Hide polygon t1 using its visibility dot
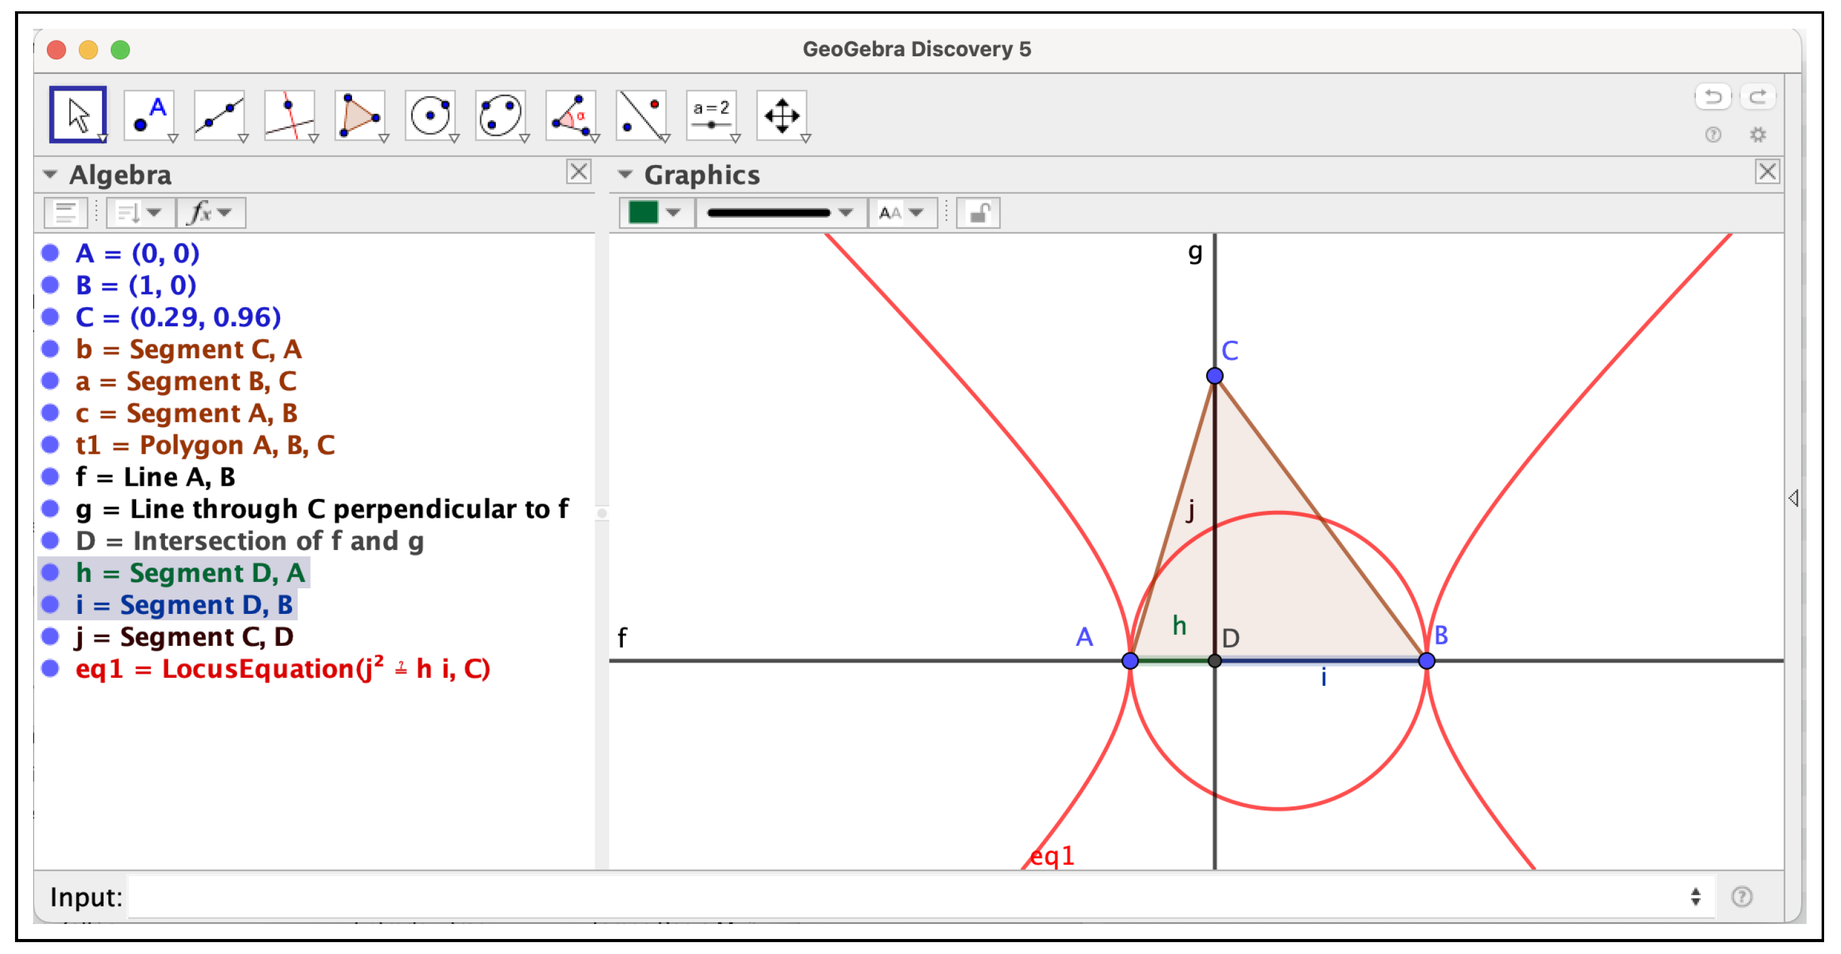The height and width of the screenshot is (954, 1841). coord(50,445)
